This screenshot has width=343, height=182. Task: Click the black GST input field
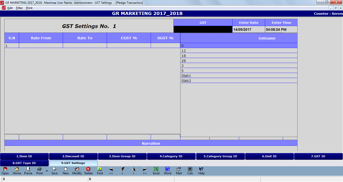coord(203,29)
